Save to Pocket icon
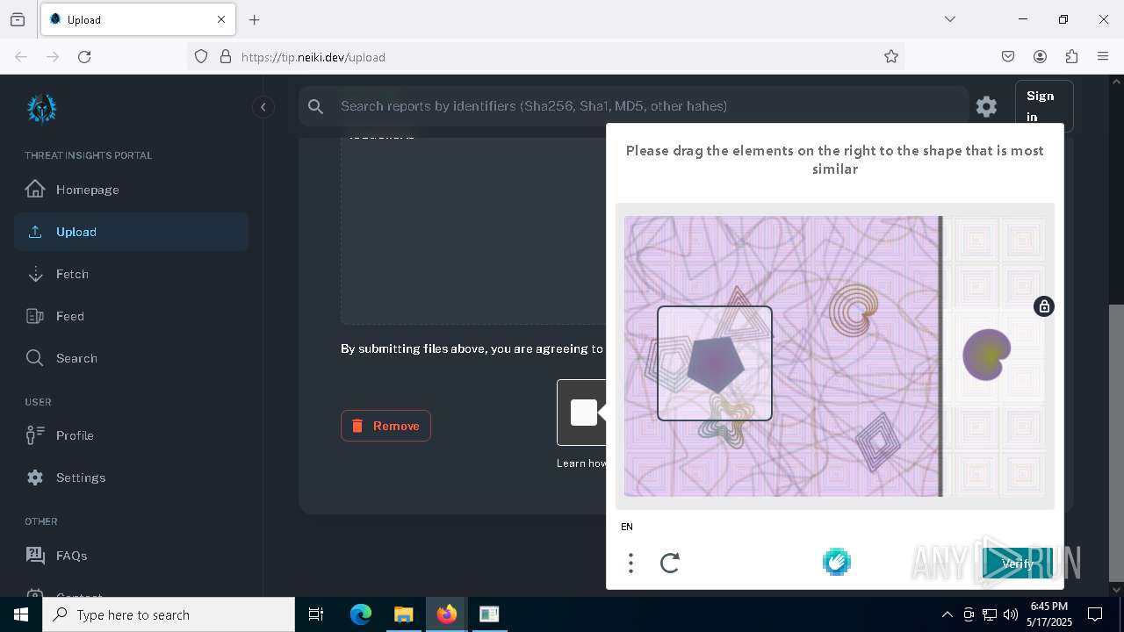1124x632 pixels. 1008,57
